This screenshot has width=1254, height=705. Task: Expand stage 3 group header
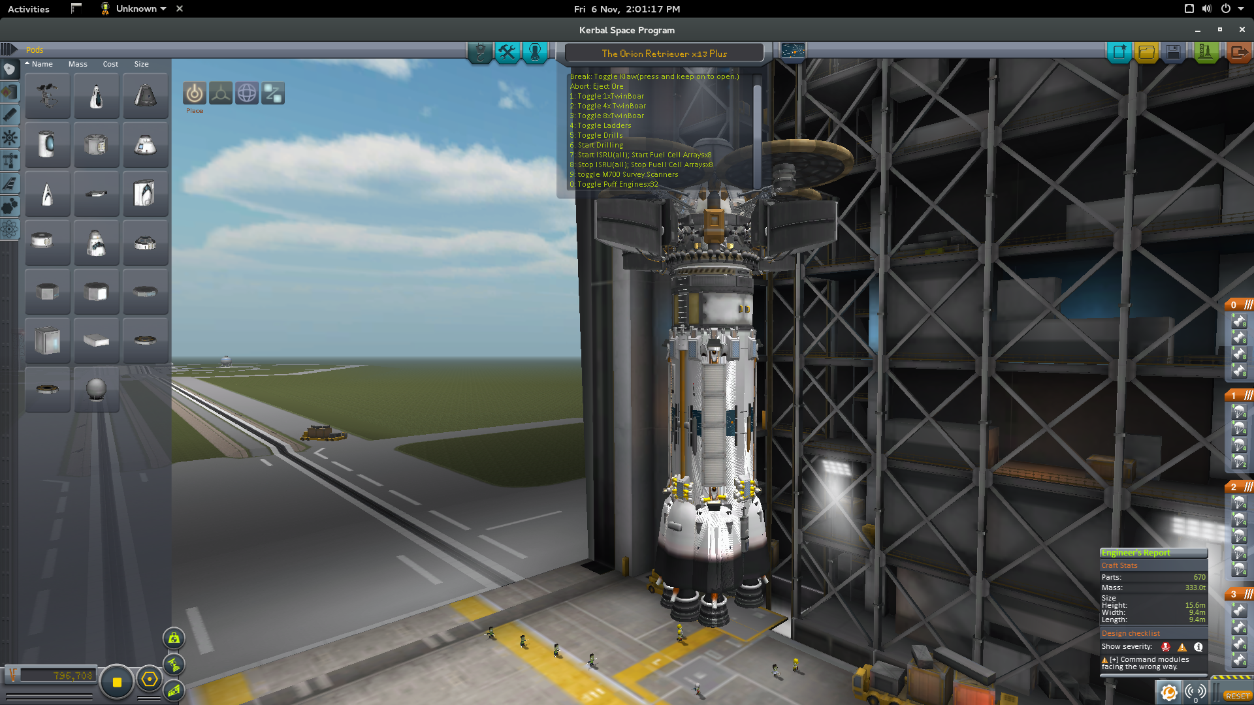click(1239, 594)
